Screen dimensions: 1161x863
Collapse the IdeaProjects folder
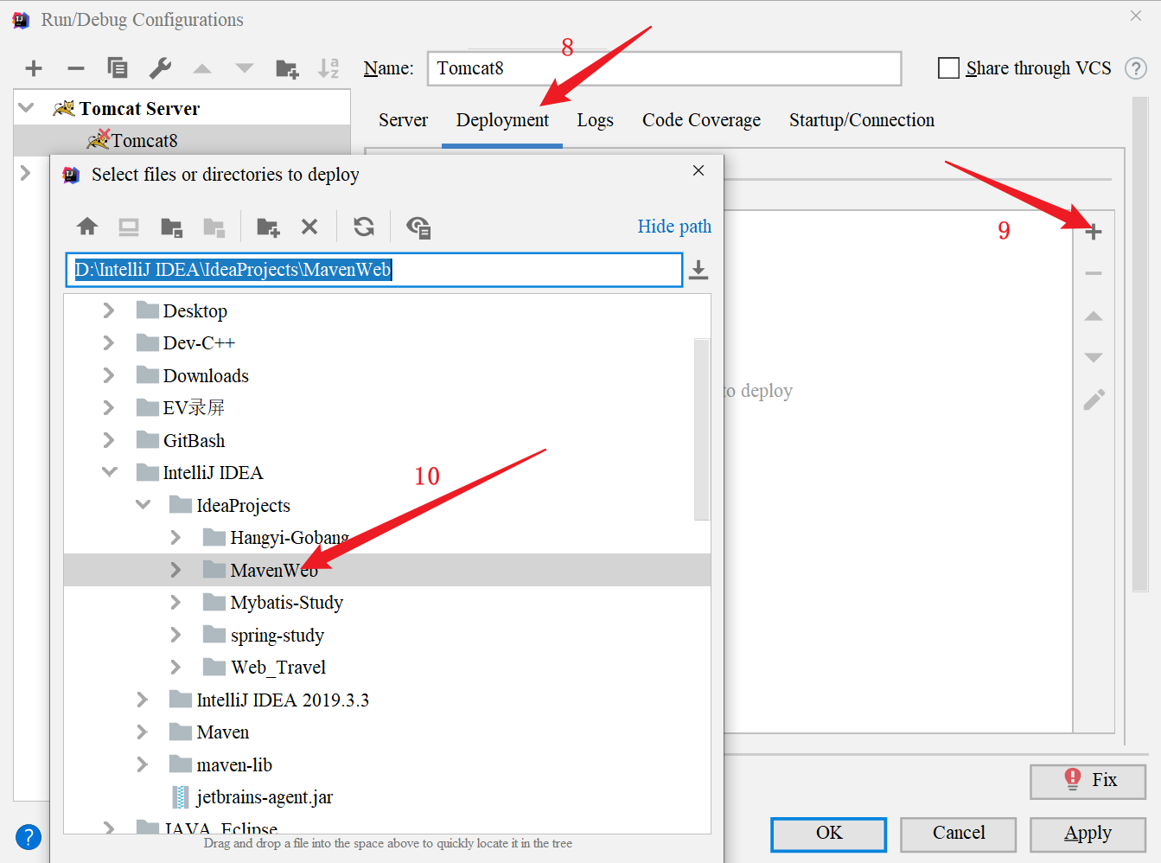tap(144, 505)
